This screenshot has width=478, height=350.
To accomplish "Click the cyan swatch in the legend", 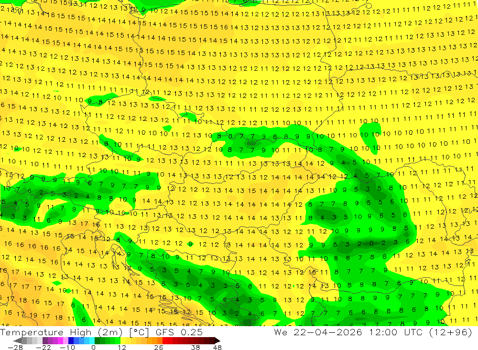I will pos(92,340).
